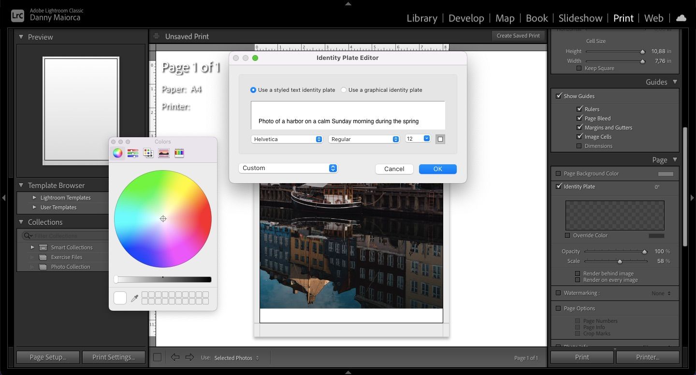696x375 pixels.
Task: Open the Helvetica font dropdown
Action: click(x=287, y=139)
